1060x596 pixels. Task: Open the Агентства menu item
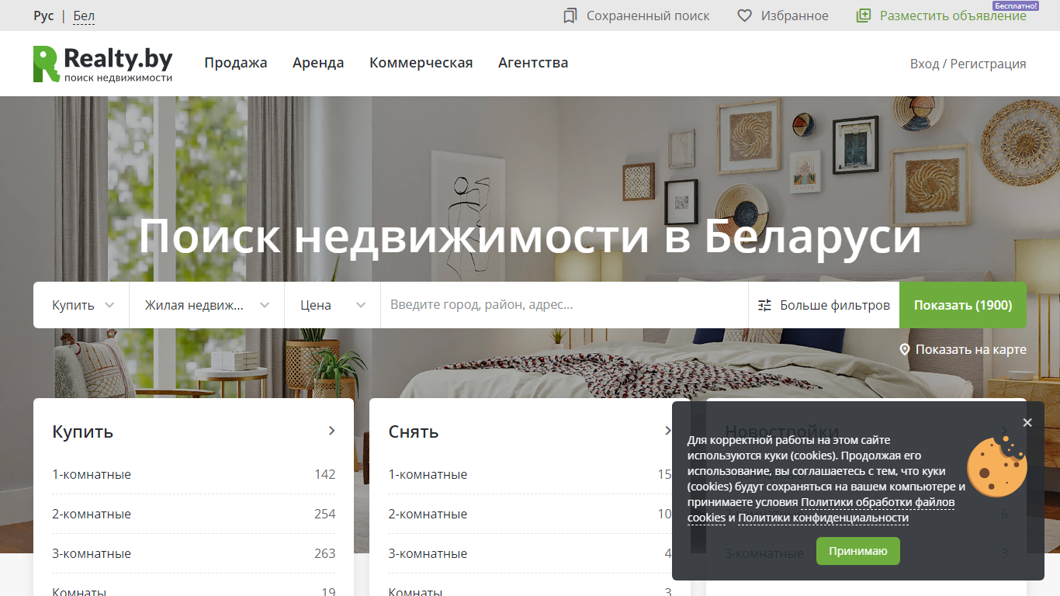click(533, 63)
